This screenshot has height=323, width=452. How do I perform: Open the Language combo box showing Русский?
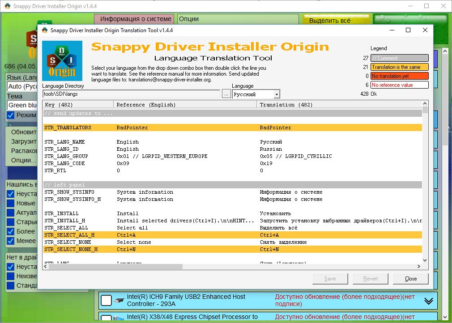pyautogui.click(x=256, y=94)
